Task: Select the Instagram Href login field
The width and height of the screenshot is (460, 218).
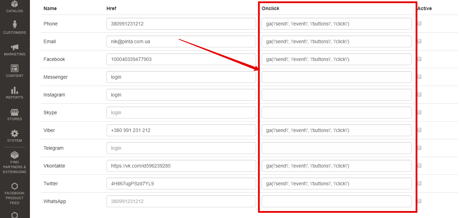Action: point(181,95)
